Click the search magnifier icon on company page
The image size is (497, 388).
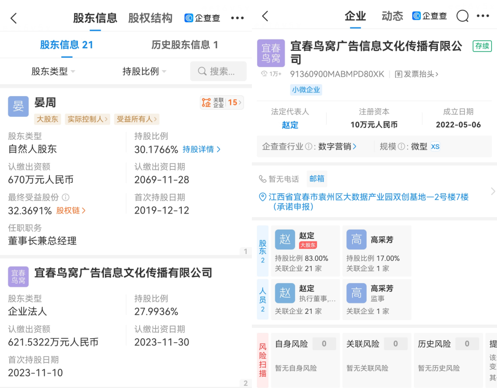462,17
